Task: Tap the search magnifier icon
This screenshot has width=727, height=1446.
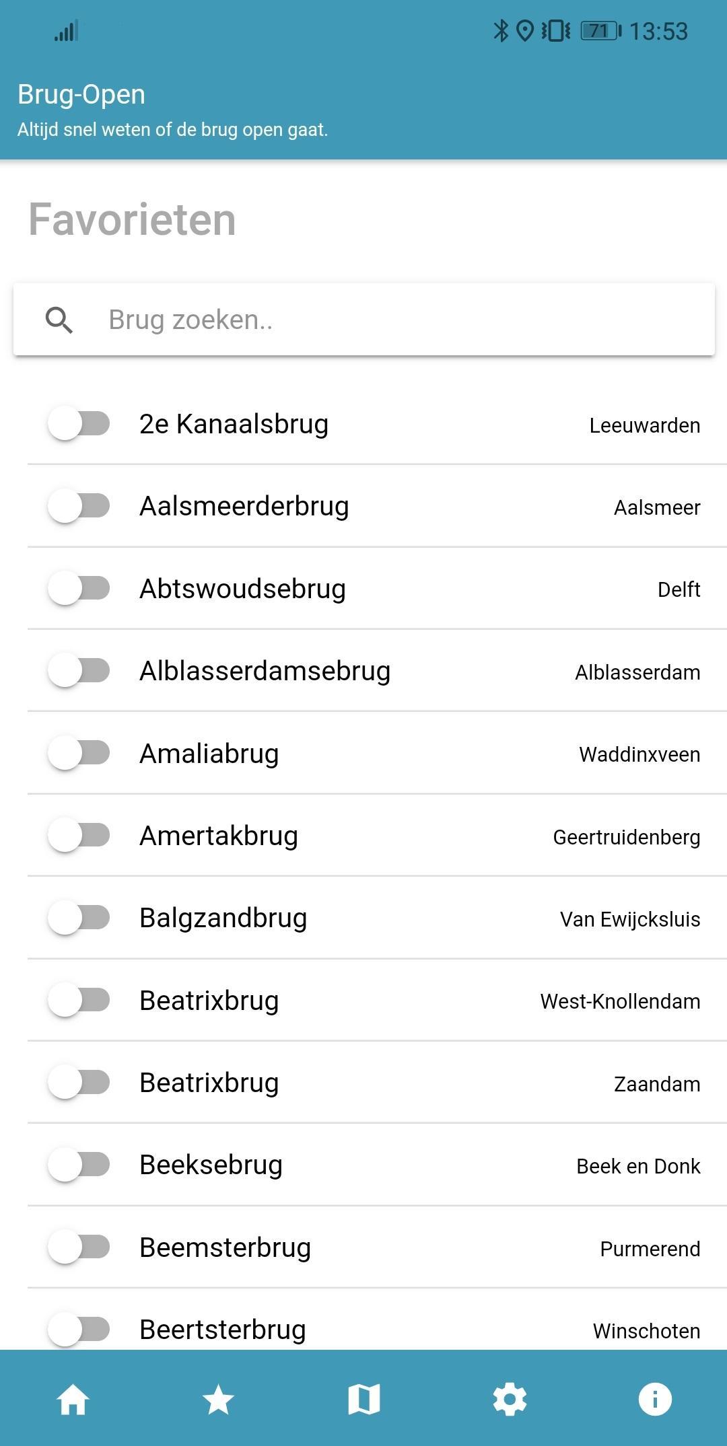Action: (59, 320)
